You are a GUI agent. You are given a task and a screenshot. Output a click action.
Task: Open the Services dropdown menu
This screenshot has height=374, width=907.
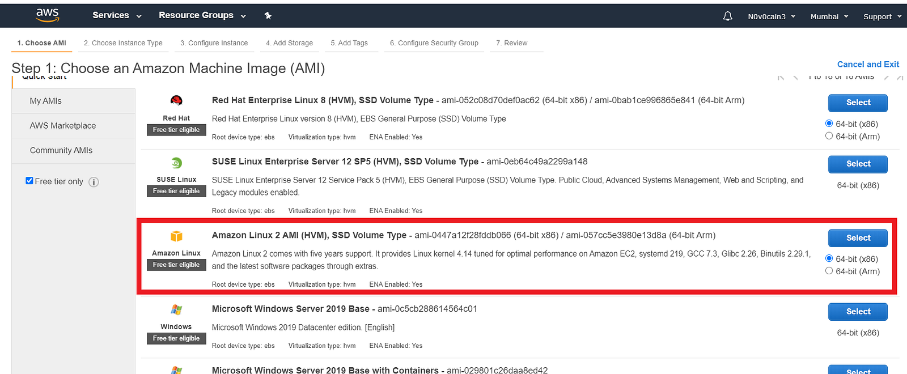tap(117, 15)
